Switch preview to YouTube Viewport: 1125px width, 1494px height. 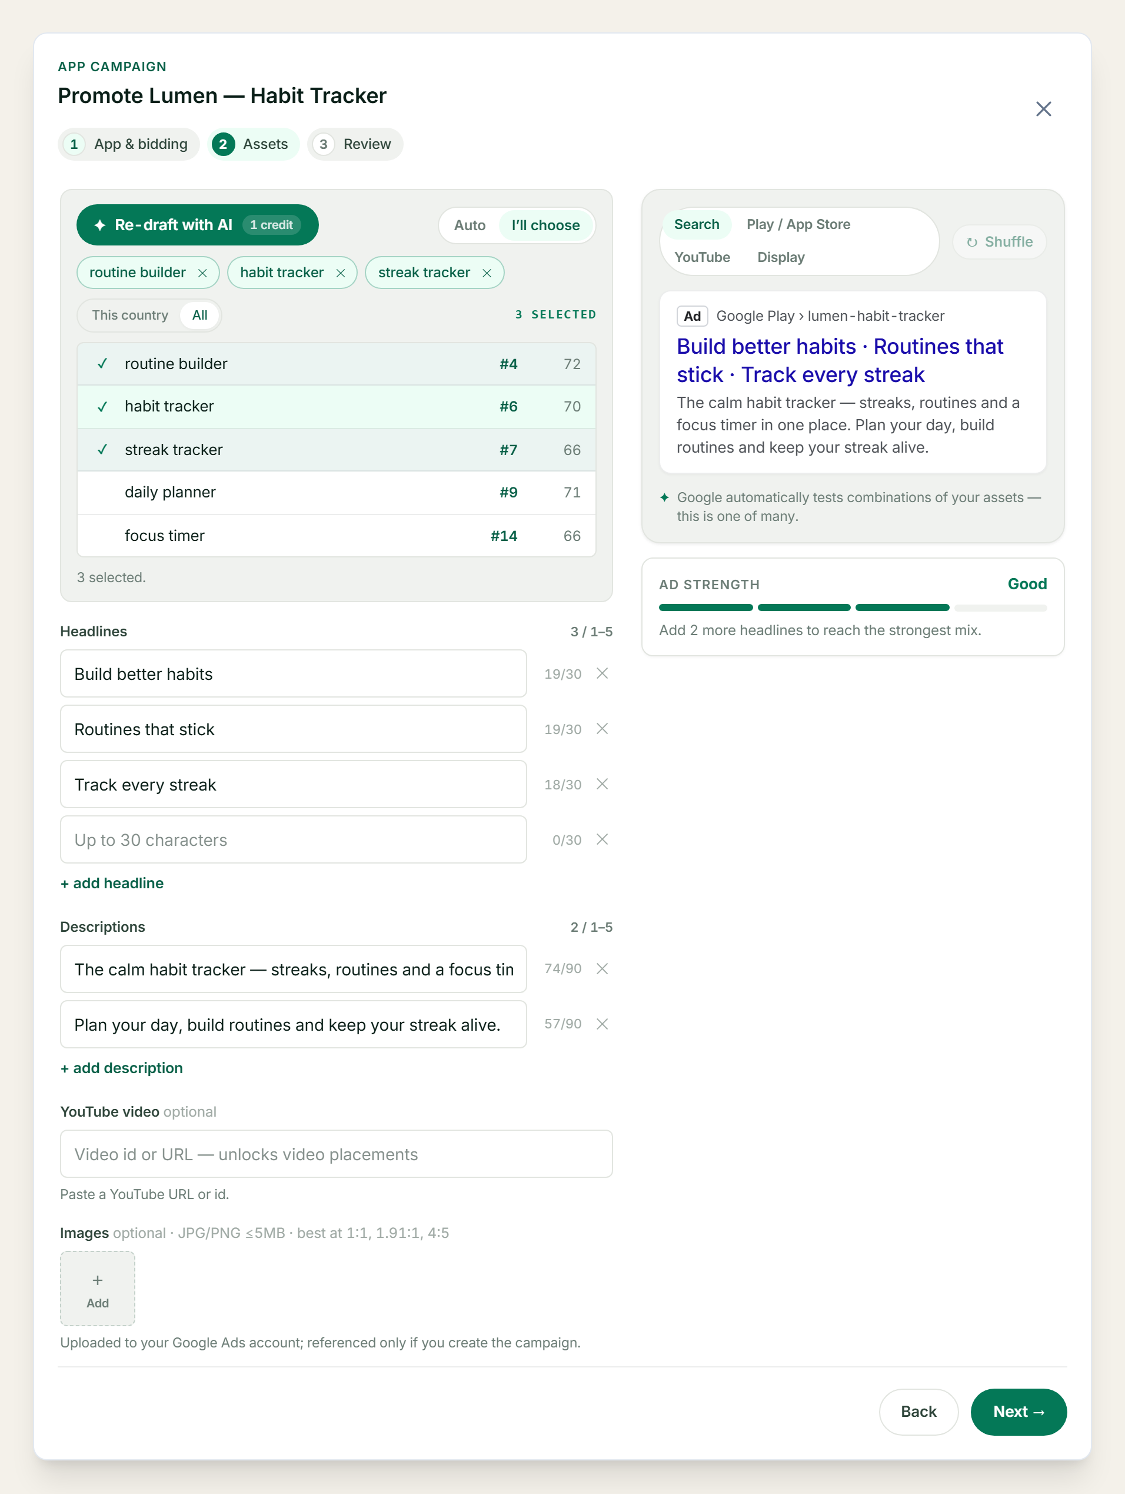click(x=703, y=257)
